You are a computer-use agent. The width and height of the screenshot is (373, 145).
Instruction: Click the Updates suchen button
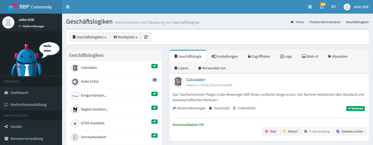pyautogui.click(x=350, y=131)
